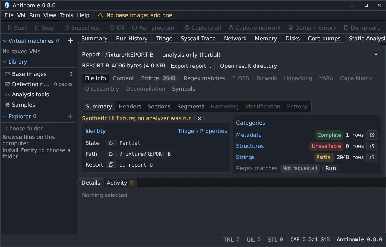Add an Explorer folder with plus icon
Image resolution: width=386 pixels, height=247 pixels.
tap(70, 116)
